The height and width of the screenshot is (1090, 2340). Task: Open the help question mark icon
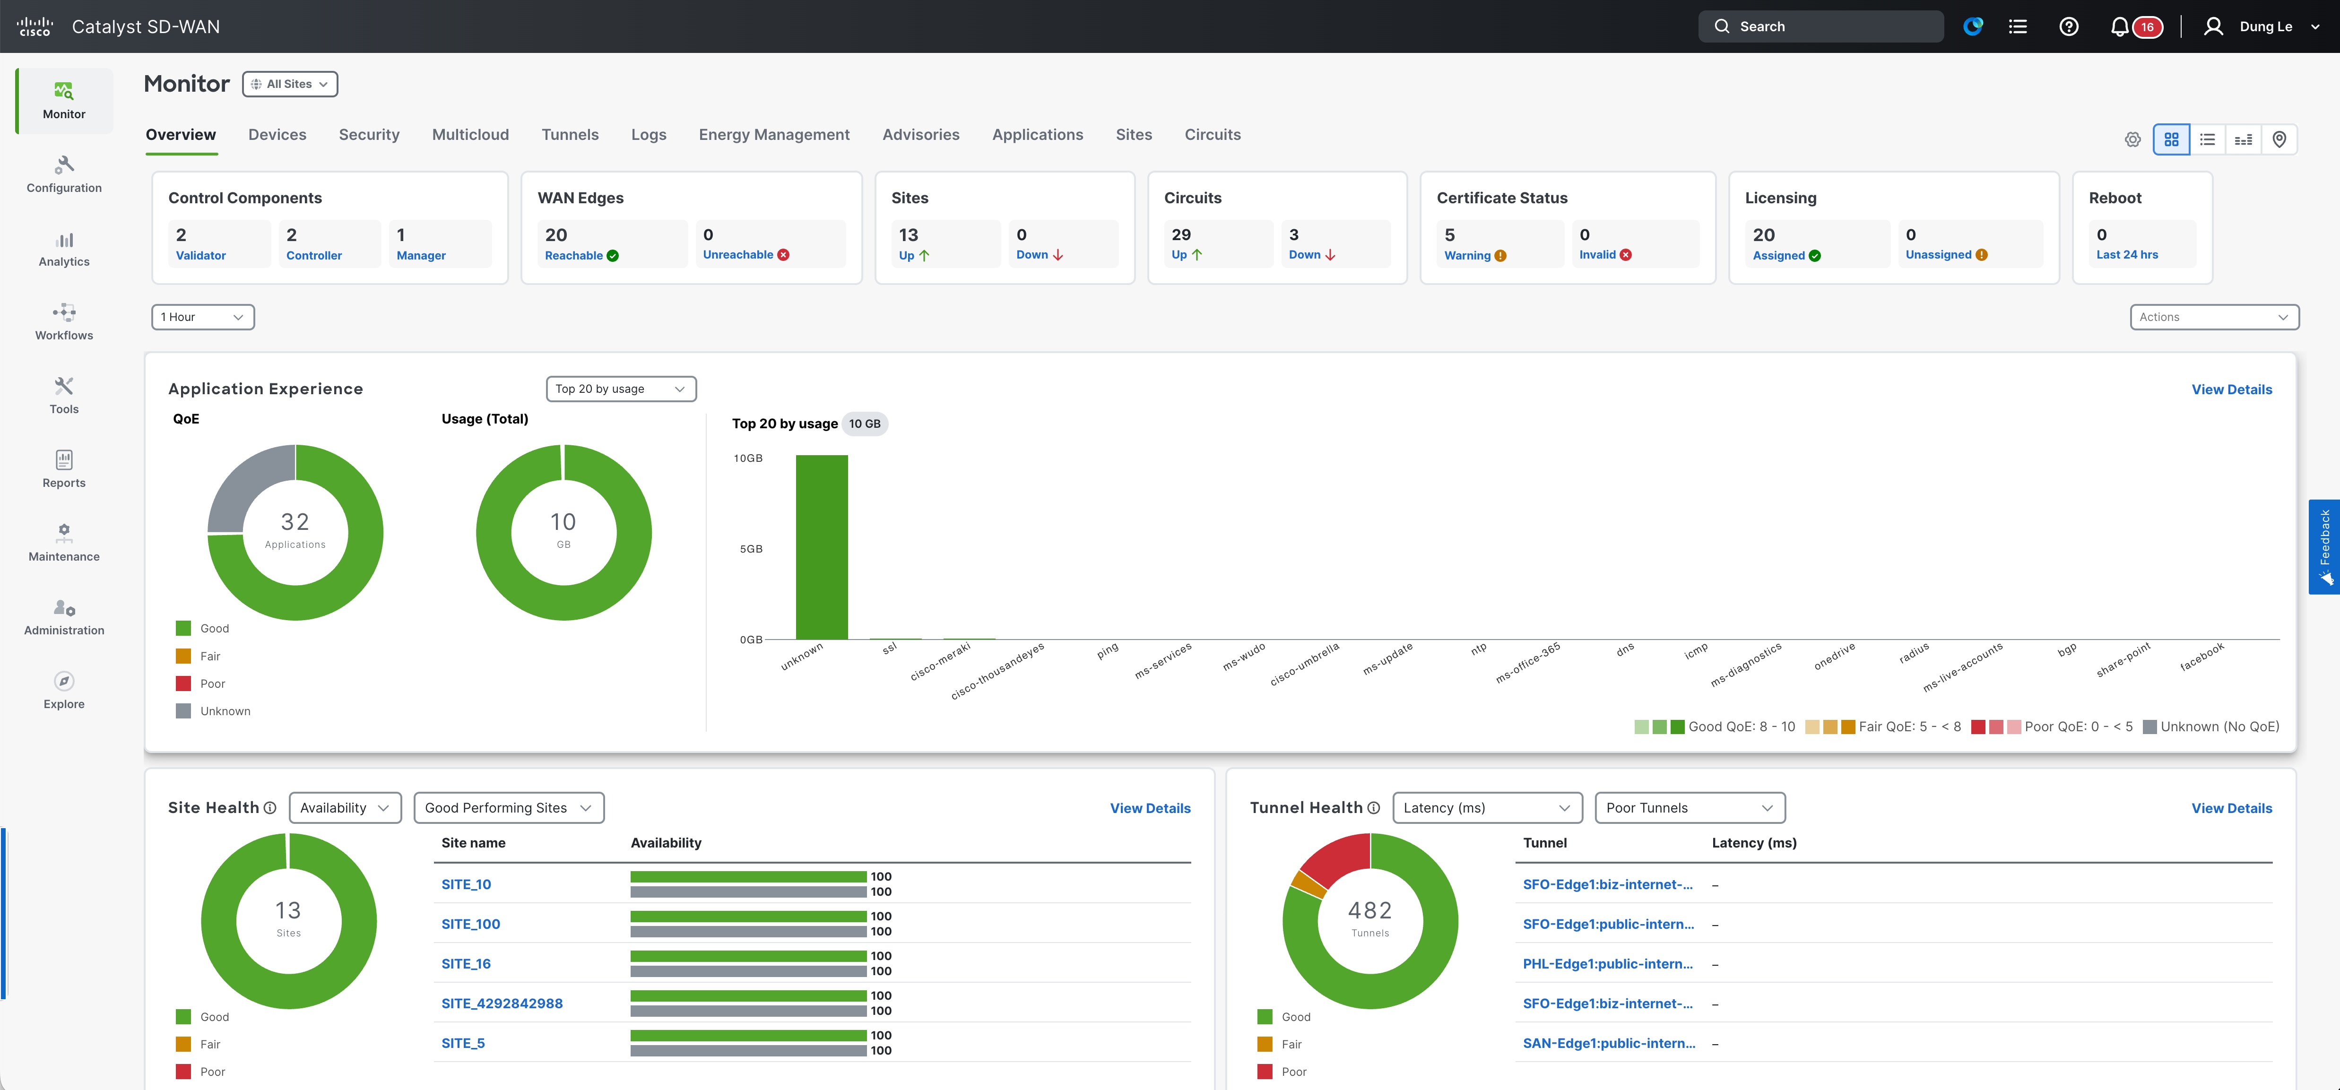[x=2068, y=26]
